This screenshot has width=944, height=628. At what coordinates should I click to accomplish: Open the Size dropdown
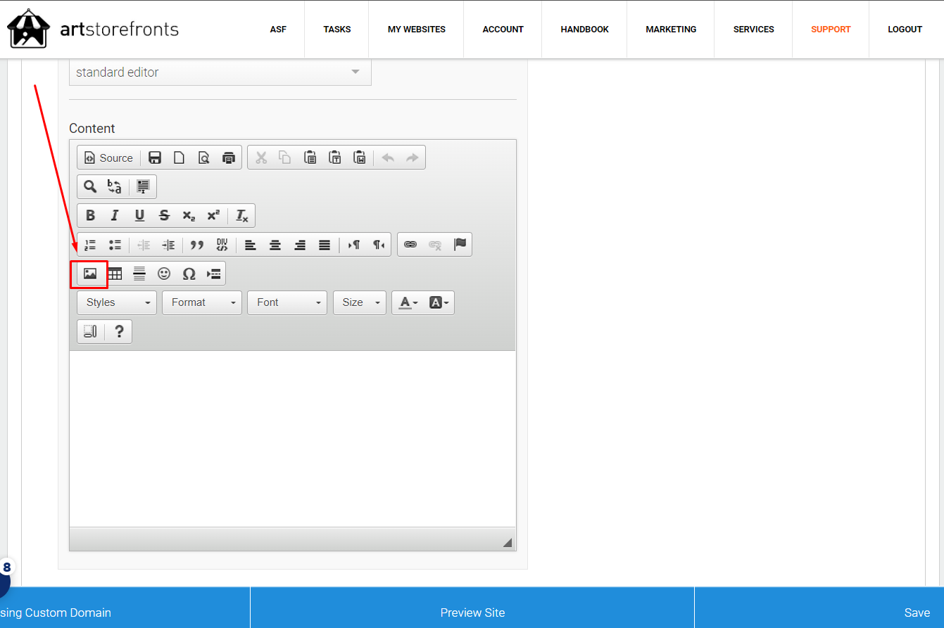(360, 302)
